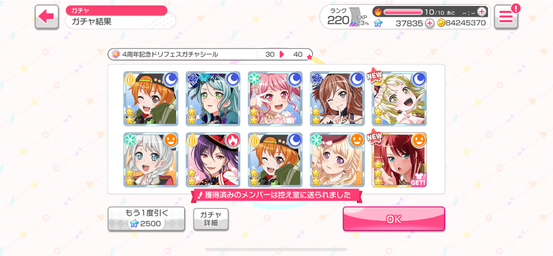The height and width of the screenshot is (256, 553).
Task: Tap the gold coin icon near 84245370
Action: tap(441, 23)
